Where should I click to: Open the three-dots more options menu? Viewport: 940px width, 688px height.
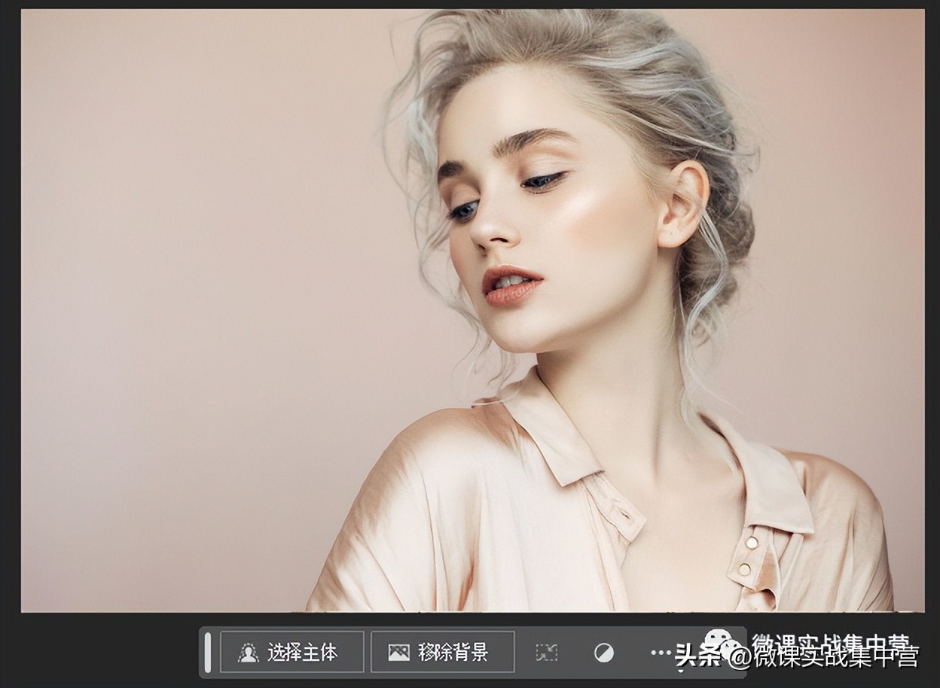[661, 653]
